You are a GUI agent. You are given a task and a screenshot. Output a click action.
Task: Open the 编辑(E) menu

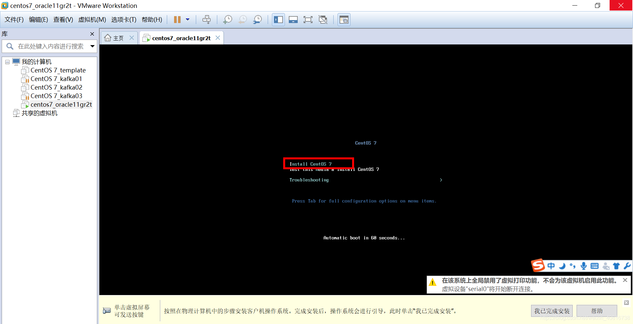pyautogui.click(x=39, y=20)
